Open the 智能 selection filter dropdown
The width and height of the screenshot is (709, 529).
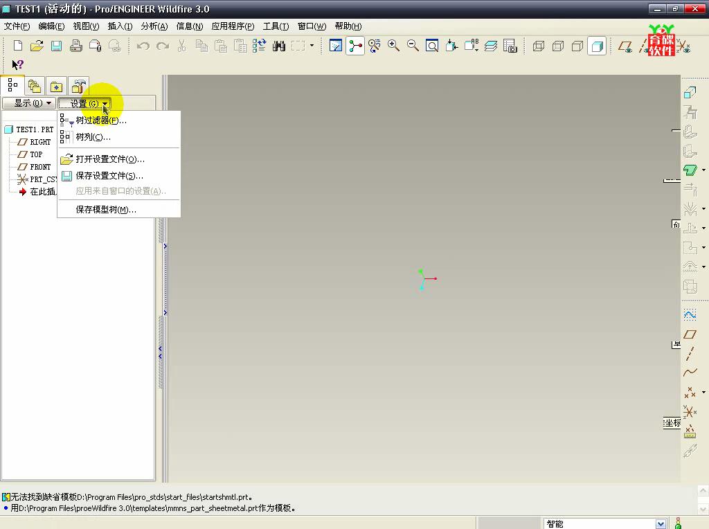(661, 523)
